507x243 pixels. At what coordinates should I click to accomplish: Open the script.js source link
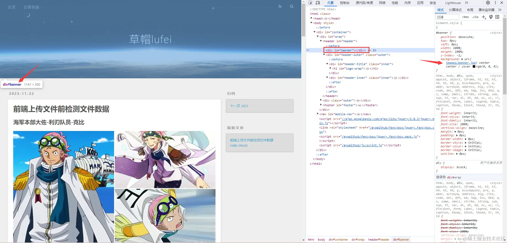362,145
